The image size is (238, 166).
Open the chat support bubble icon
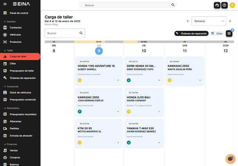(230, 159)
